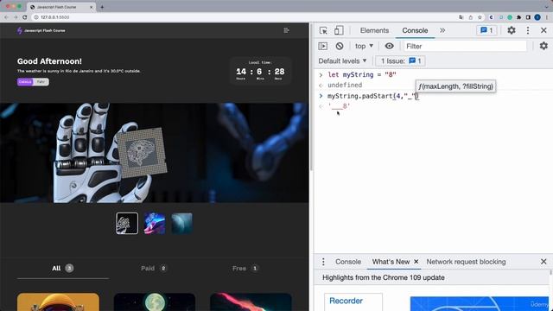Image resolution: width=553 pixels, height=311 pixels.
Task: Click the share page icon
Action: pos(470,17)
